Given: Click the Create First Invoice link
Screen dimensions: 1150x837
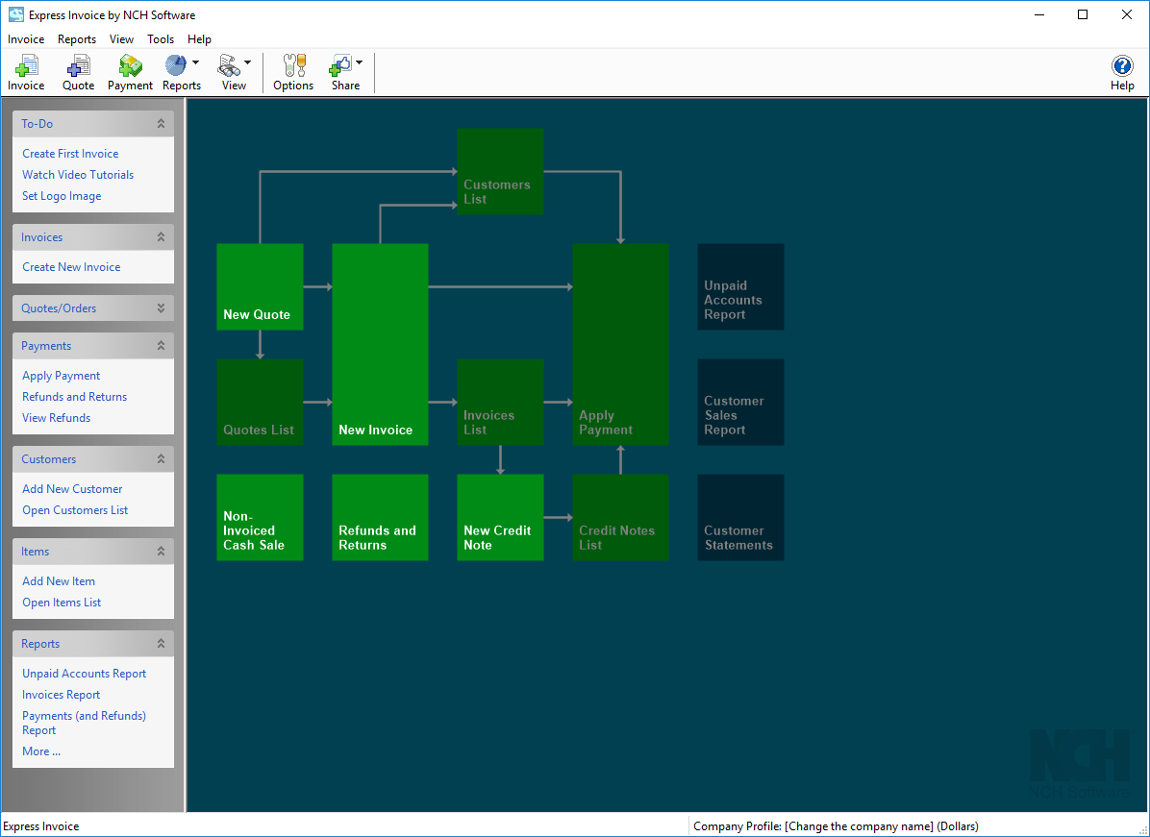Looking at the screenshot, I should [x=69, y=153].
